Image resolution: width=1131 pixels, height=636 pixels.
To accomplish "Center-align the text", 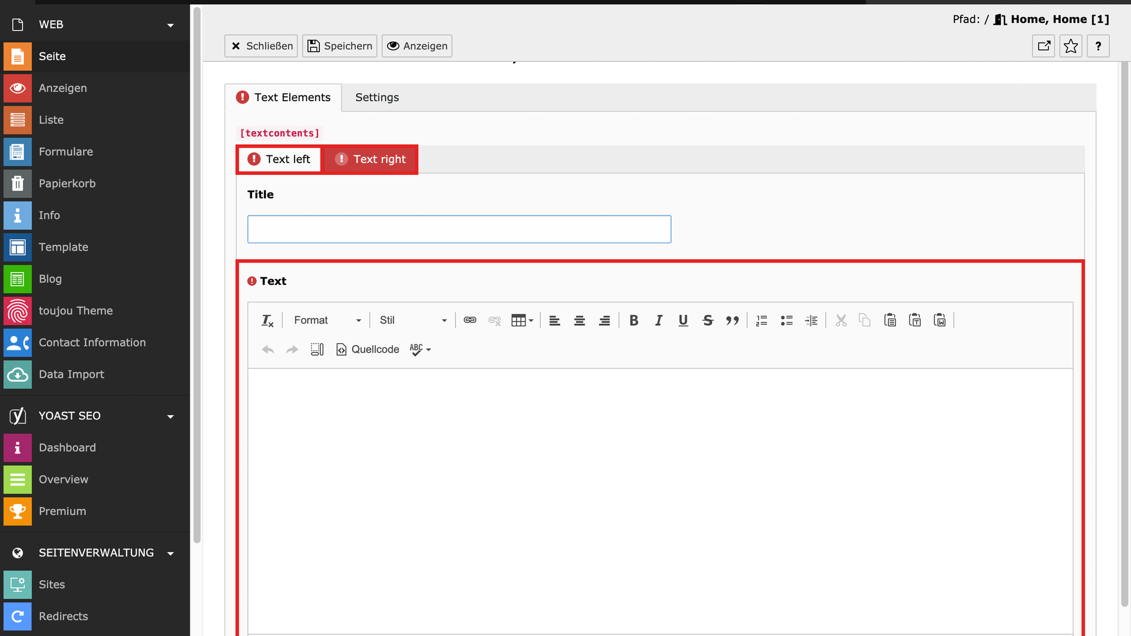I will [580, 320].
